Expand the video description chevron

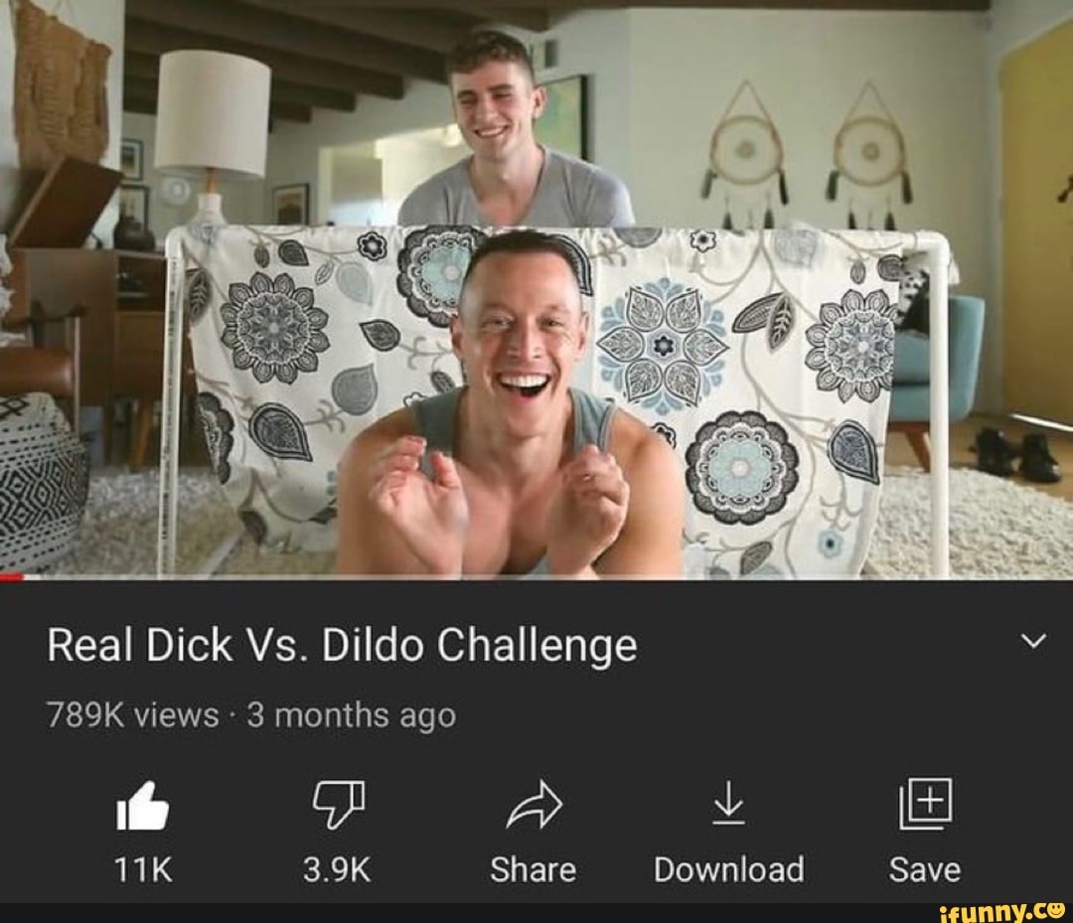tap(1033, 641)
